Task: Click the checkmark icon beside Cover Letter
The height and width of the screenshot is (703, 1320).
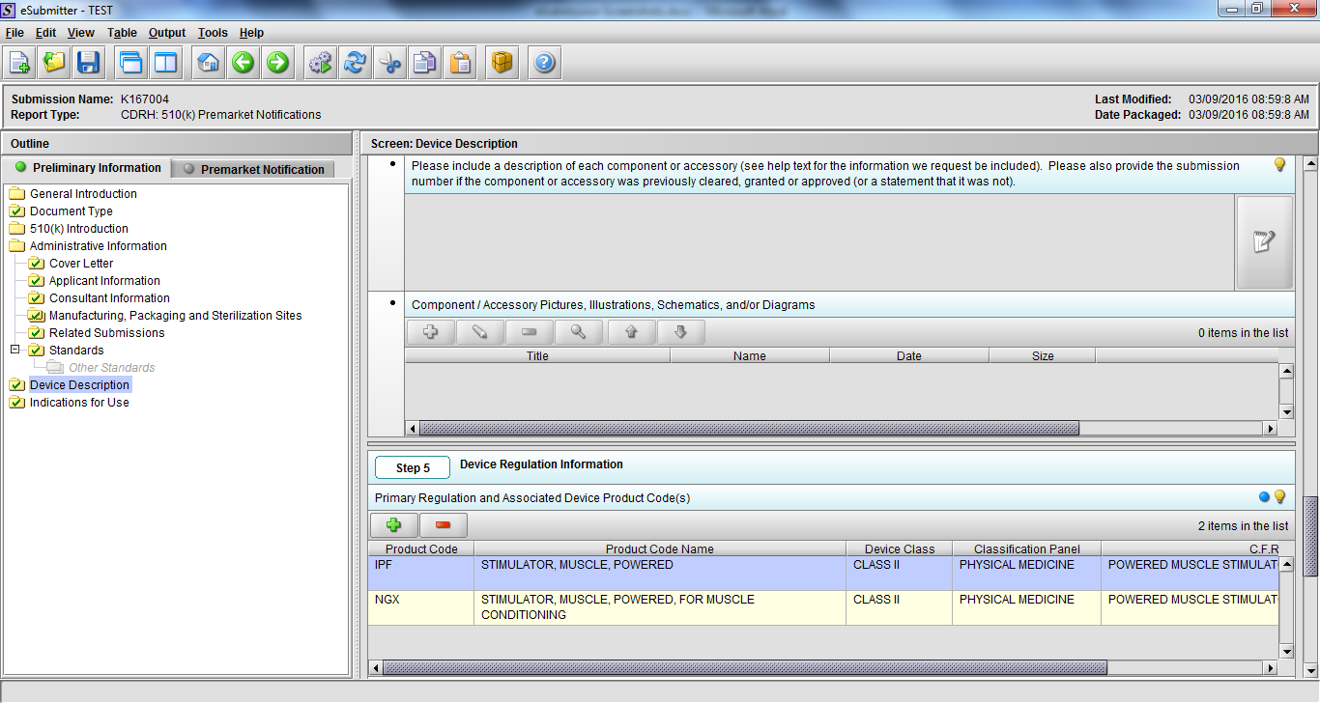Action: [37, 264]
